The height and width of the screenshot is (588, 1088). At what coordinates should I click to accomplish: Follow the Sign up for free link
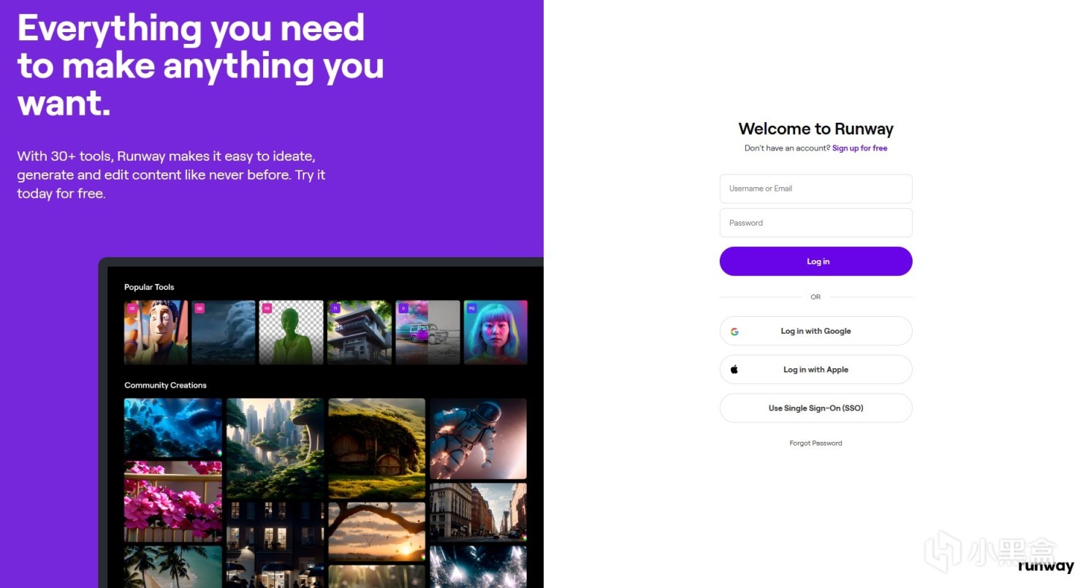click(x=859, y=148)
